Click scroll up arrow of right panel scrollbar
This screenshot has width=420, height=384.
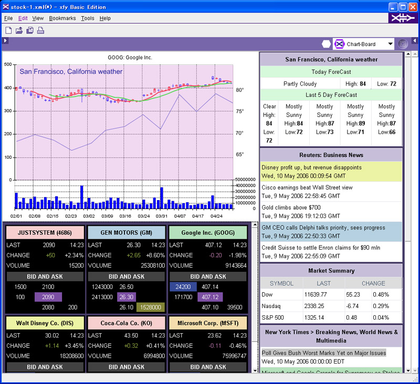[x=408, y=54]
